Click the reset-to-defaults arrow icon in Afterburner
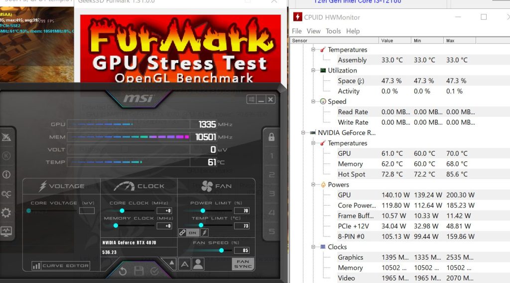The width and height of the screenshot is (510, 283). pos(123,271)
